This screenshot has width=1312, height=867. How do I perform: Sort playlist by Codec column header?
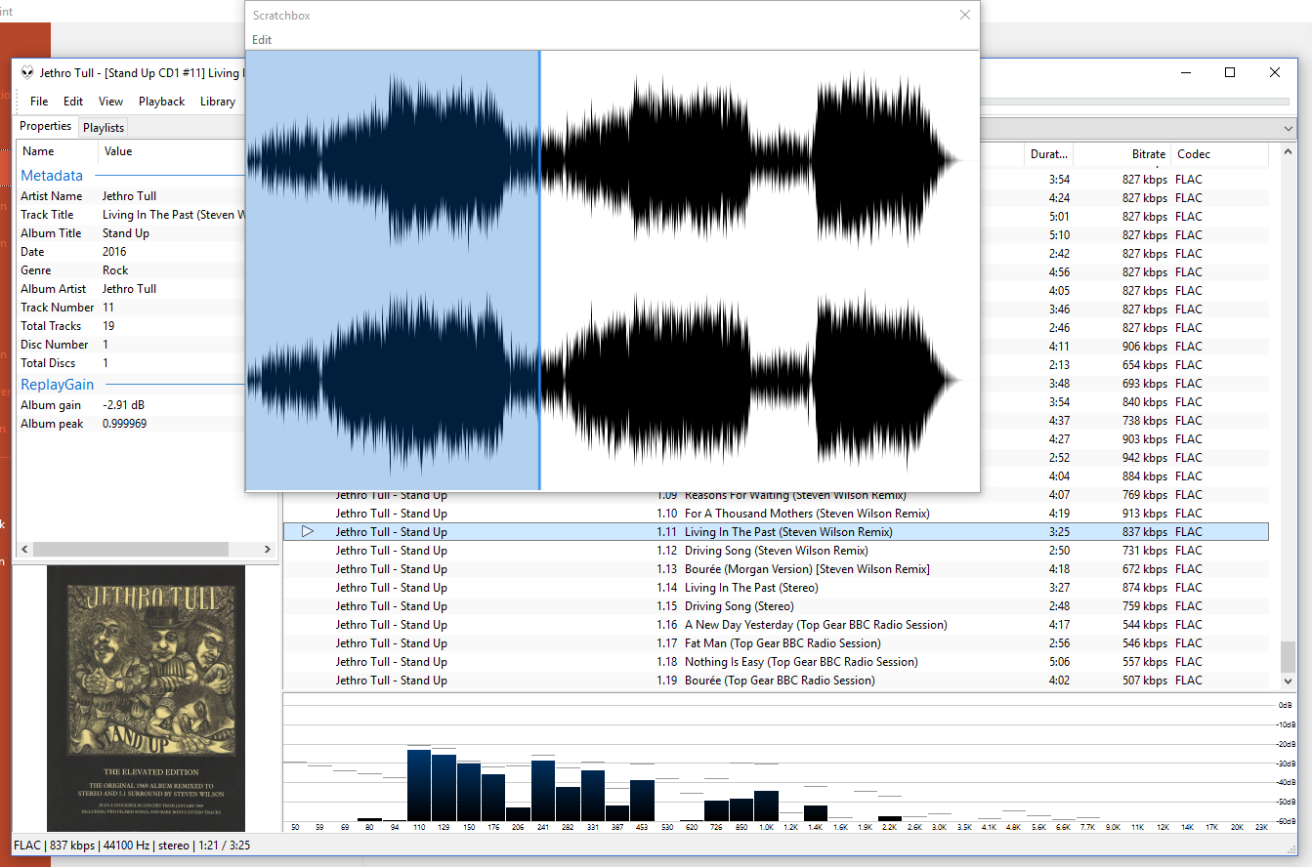[x=1219, y=154]
